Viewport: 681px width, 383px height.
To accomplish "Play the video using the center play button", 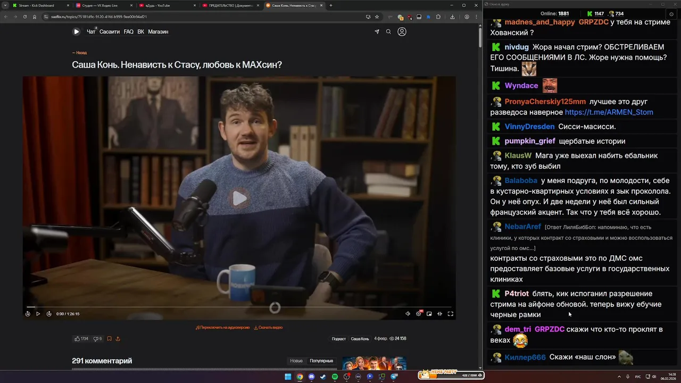I will [x=239, y=199].
